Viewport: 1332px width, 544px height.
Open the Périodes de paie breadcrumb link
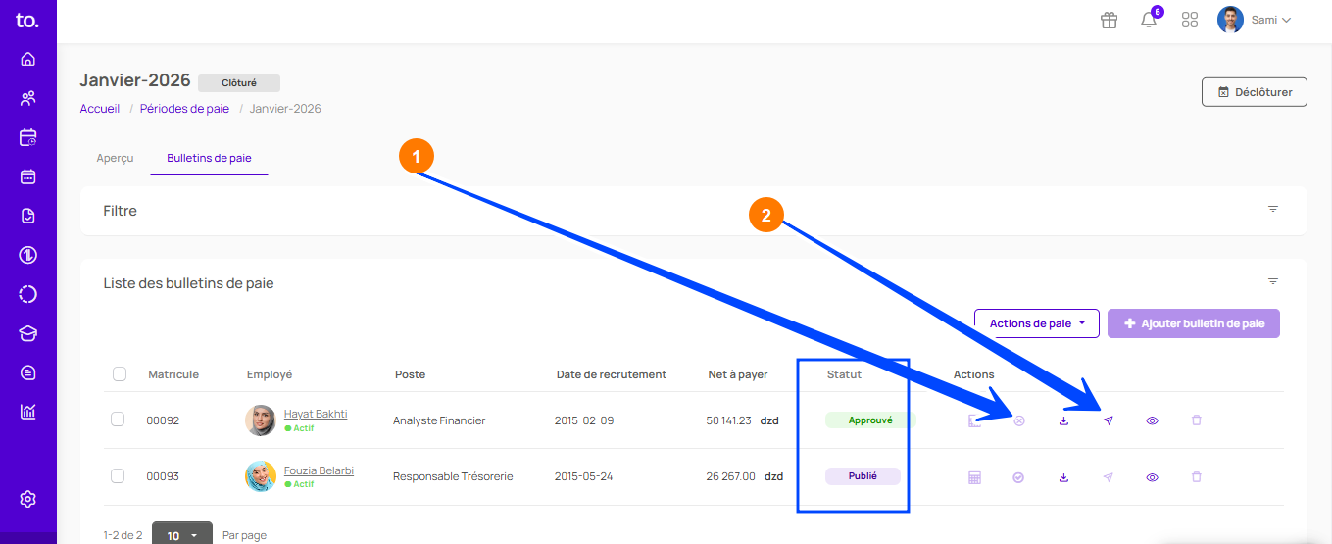tap(184, 109)
